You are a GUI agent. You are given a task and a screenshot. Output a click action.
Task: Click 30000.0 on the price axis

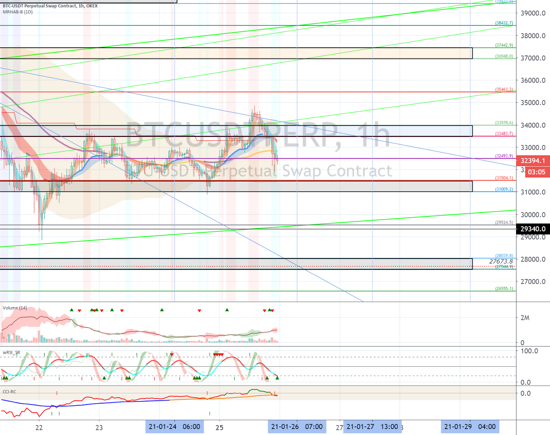point(533,215)
